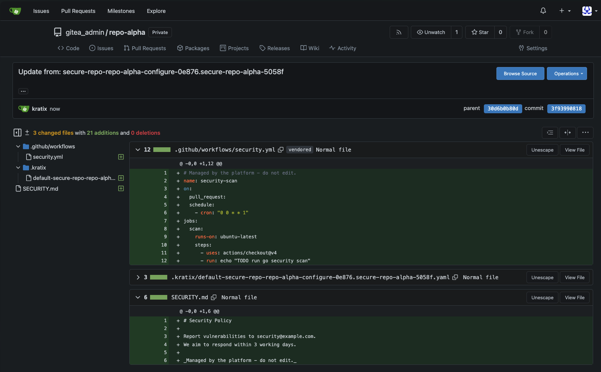The width and height of the screenshot is (601, 372).
Task: Show the diff stats plus-minus icon
Action: (27, 133)
